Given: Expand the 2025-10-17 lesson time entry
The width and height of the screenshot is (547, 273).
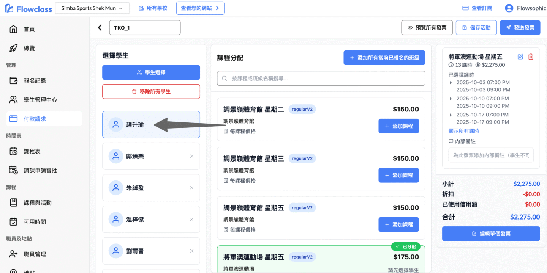Looking at the screenshot, I should pyautogui.click(x=451, y=115).
